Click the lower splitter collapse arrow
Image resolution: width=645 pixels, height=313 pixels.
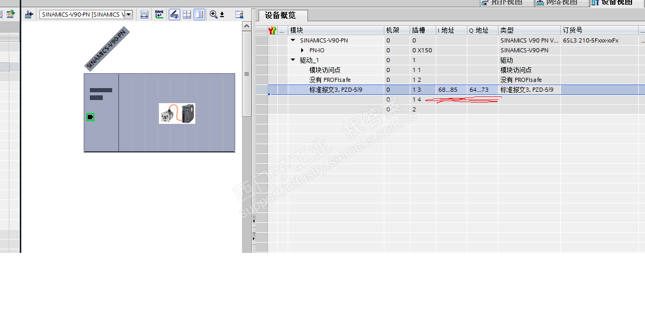point(254,238)
